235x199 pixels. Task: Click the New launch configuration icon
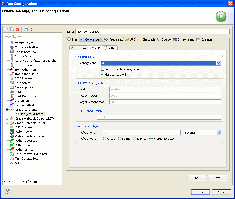[6, 29]
